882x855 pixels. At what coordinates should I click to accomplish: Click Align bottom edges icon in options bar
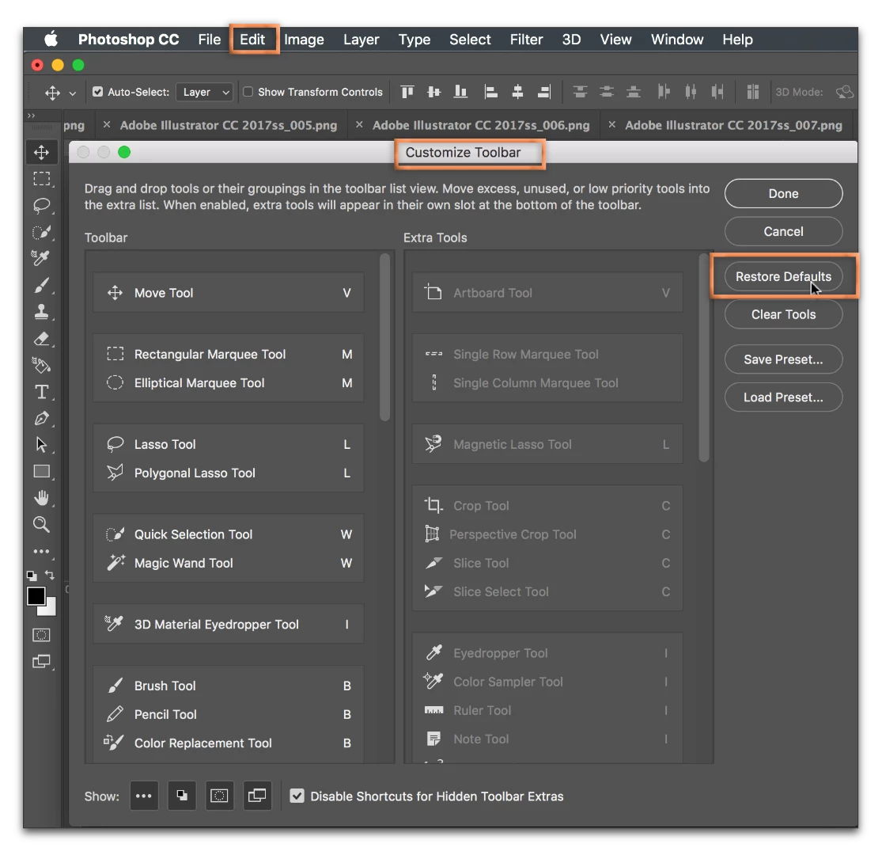(460, 92)
